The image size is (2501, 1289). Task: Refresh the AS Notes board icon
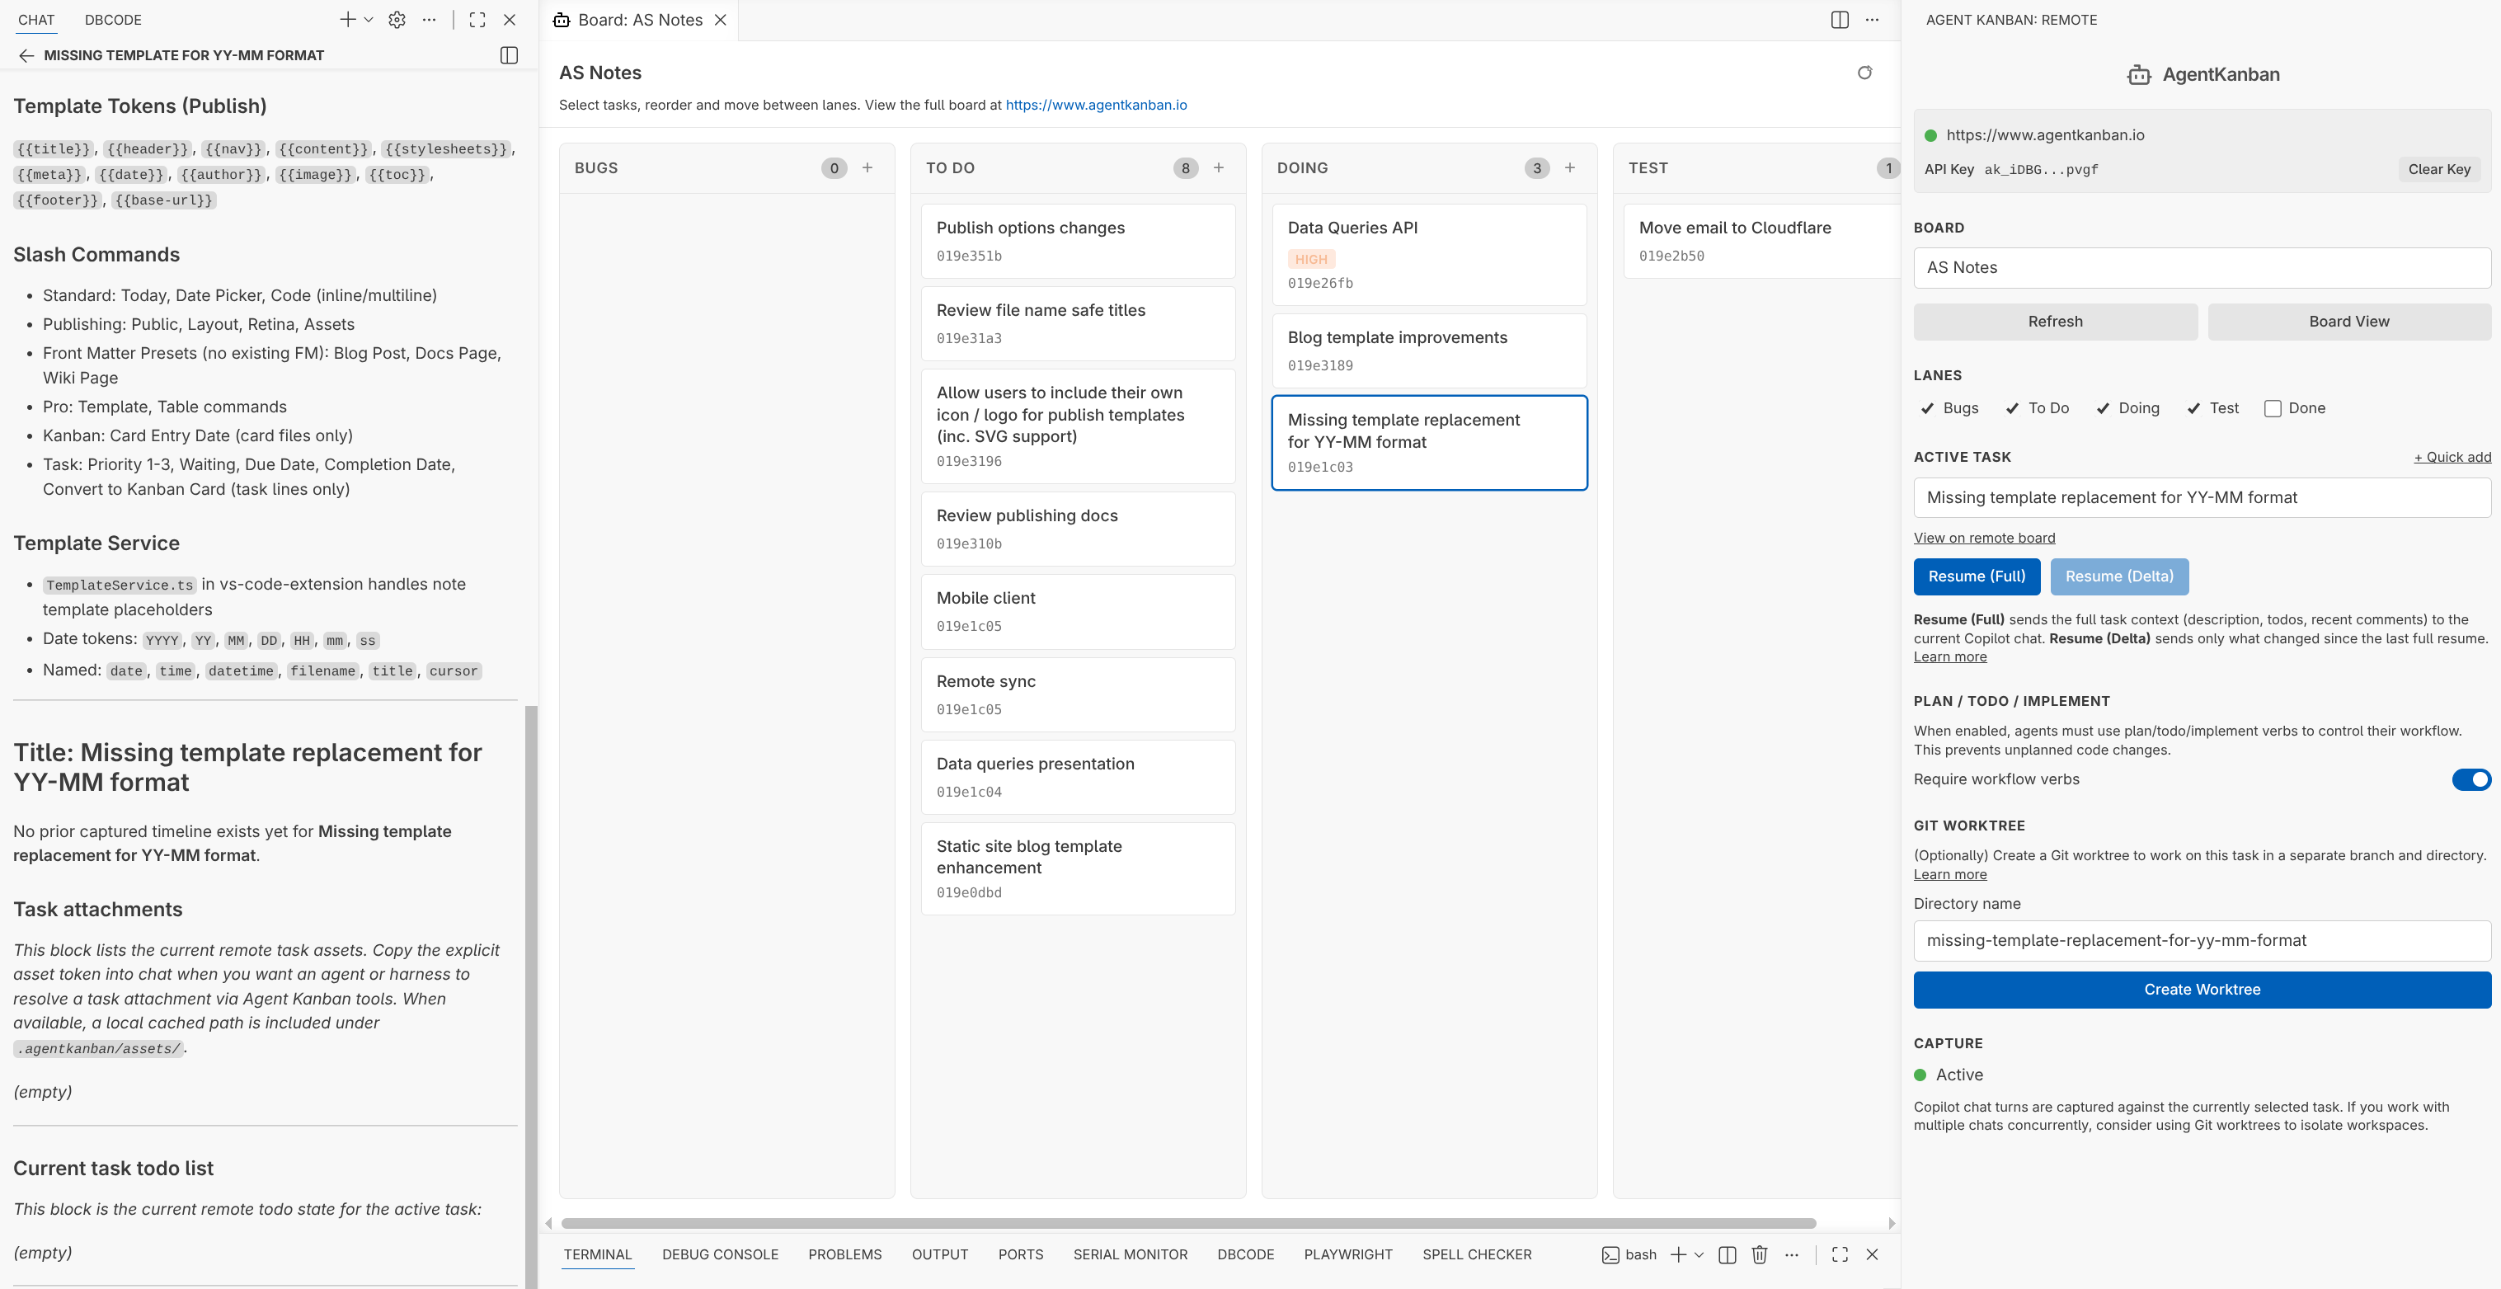pos(1864,73)
